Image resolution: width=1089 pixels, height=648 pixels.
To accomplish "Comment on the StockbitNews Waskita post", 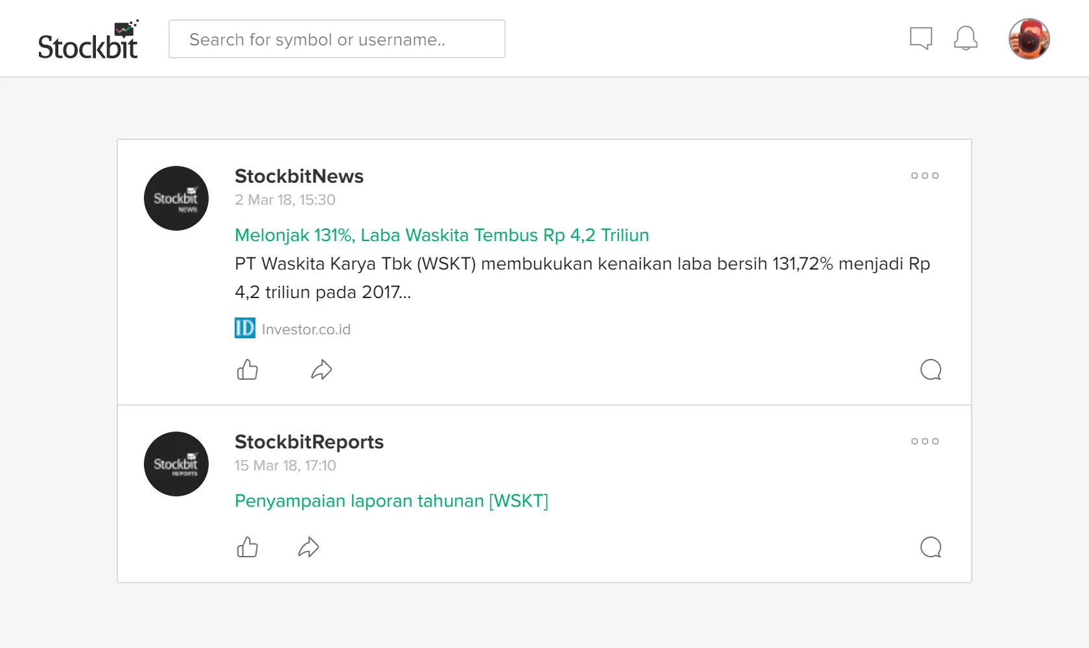I will [x=931, y=370].
